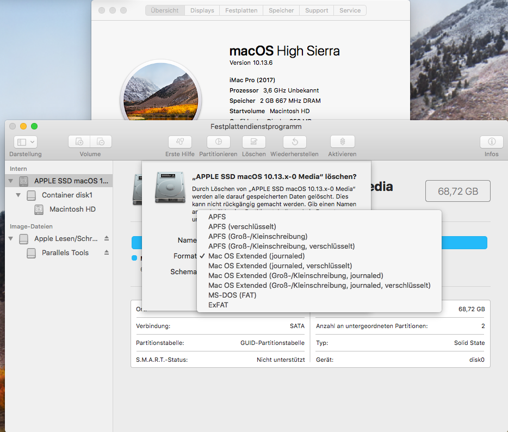Screen dimensions: 508x432
Task: Click the Prozessor 3,6 GHz Unbekannt text
Action: click(274, 90)
